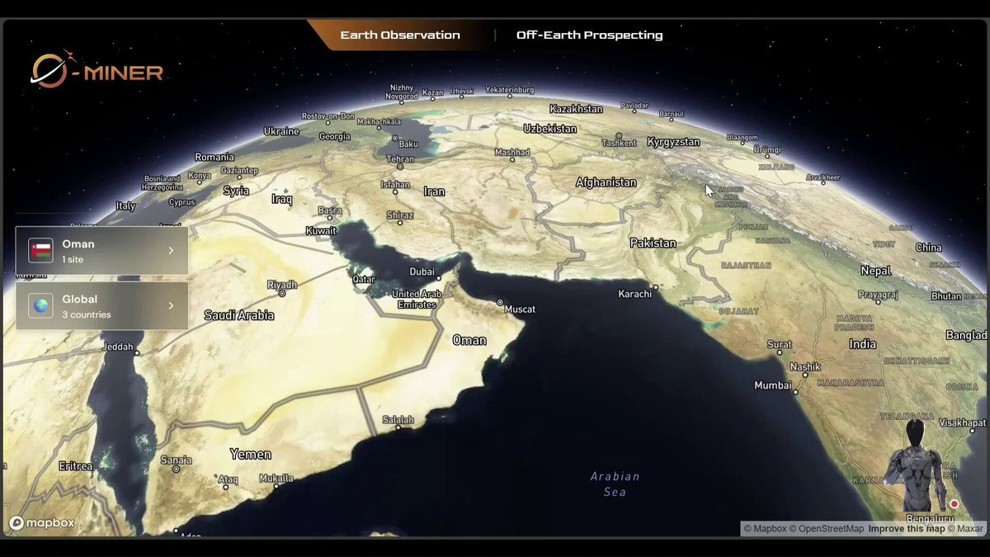The image size is (990, 557).
Task: Open the © OpenStreetMap attribution link
Action: (827, 529)
